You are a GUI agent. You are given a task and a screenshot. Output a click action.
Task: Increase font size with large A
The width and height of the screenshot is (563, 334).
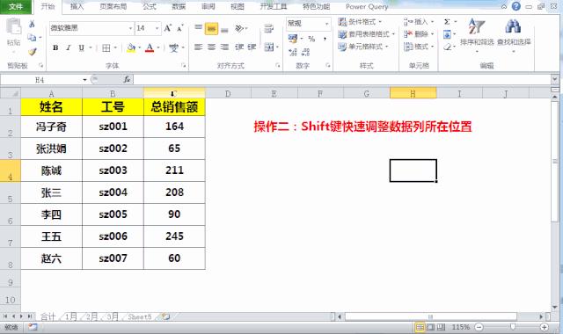(167, 28)
